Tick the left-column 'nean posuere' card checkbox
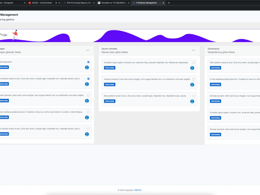The image size is (260, 195). click(x=88, y=95)
